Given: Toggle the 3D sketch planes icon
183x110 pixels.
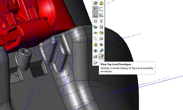Looking at the screenshot, I should (101, 15).
